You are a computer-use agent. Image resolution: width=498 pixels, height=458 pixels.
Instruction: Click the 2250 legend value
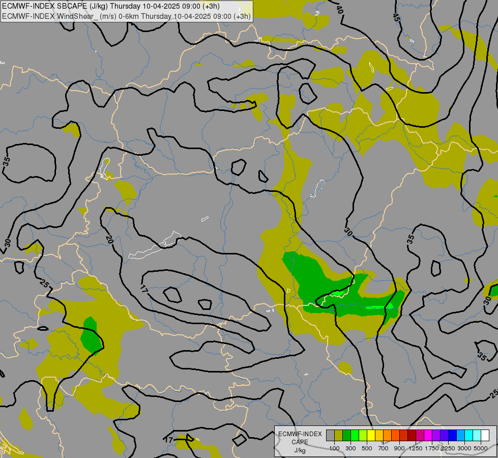[x=448, y=448]
